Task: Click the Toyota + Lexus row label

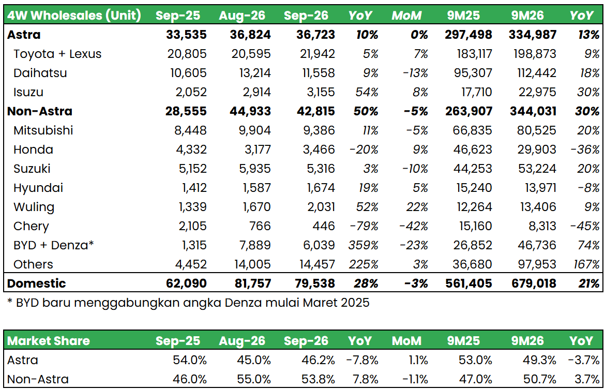Action: point(57,54)
